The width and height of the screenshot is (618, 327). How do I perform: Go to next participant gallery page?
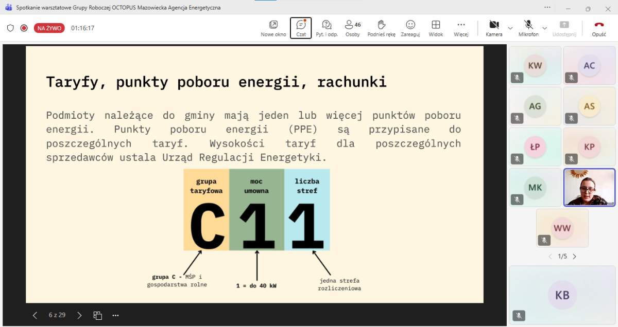(575, 257)
